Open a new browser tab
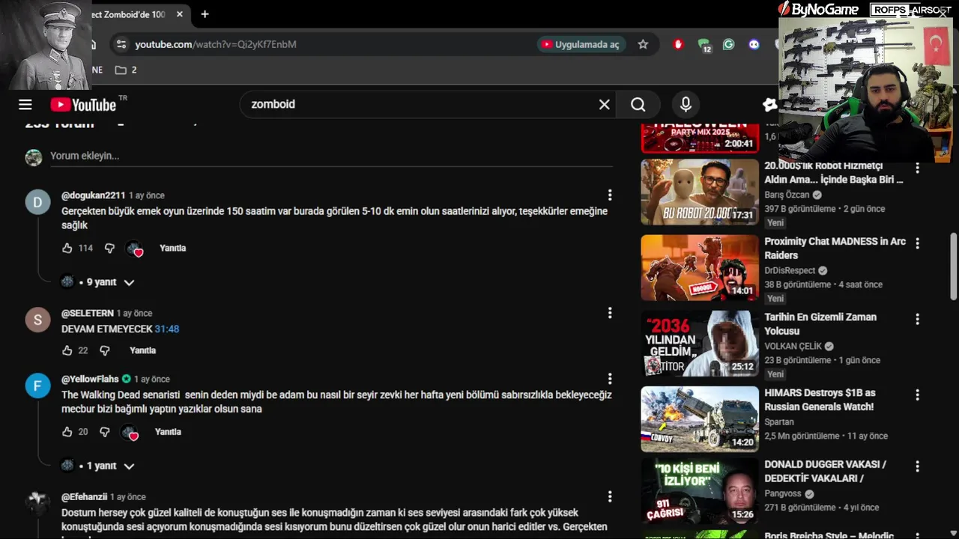The height and width of the screenshot is (539, 959). pos(205,14)
